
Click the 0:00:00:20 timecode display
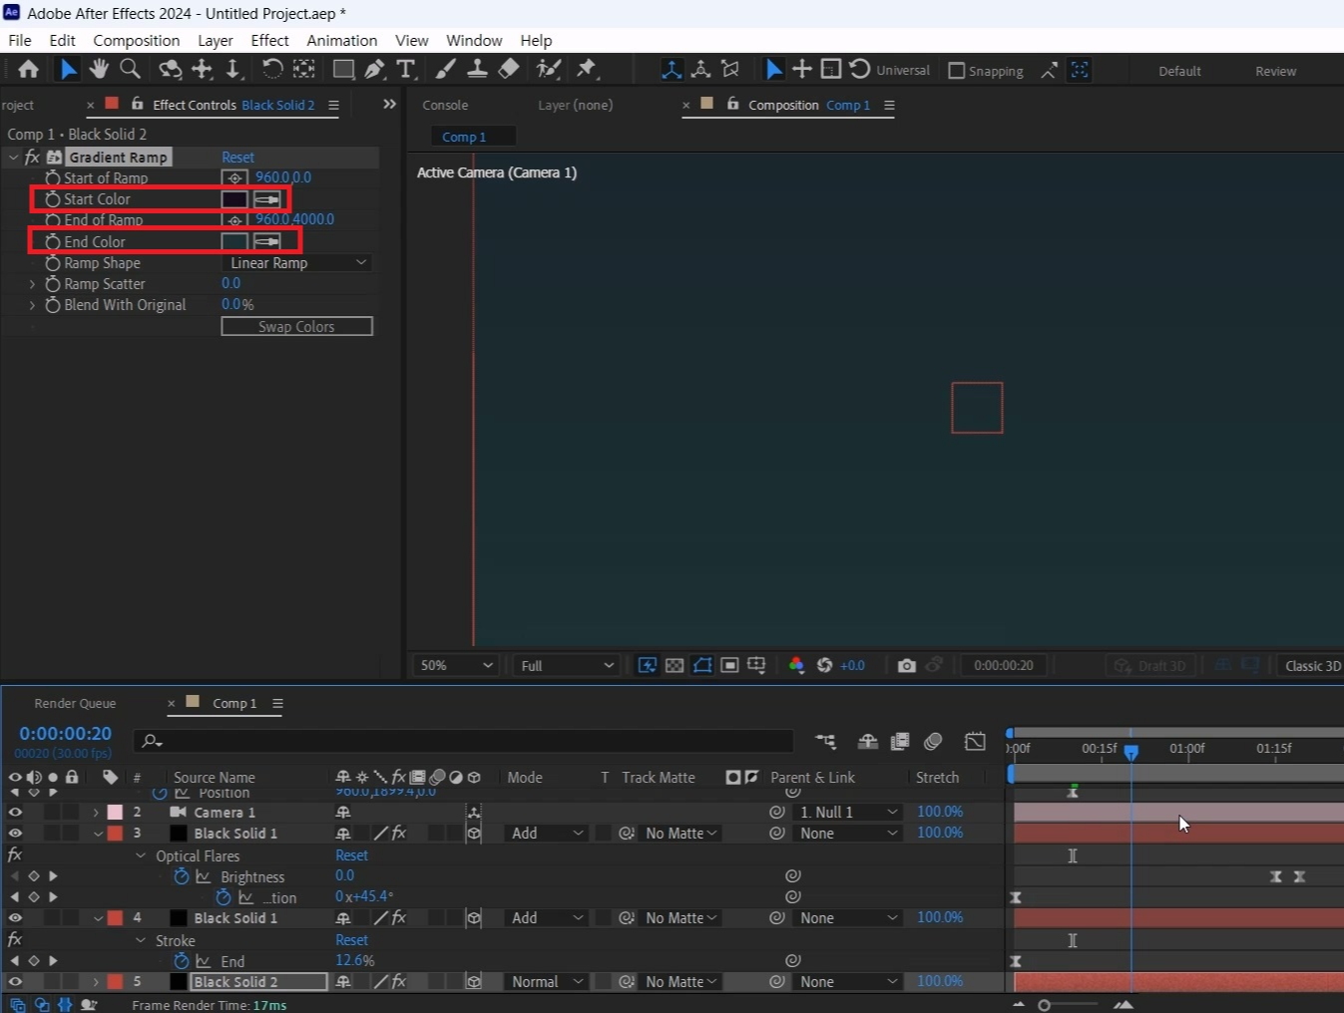(66, 734)
